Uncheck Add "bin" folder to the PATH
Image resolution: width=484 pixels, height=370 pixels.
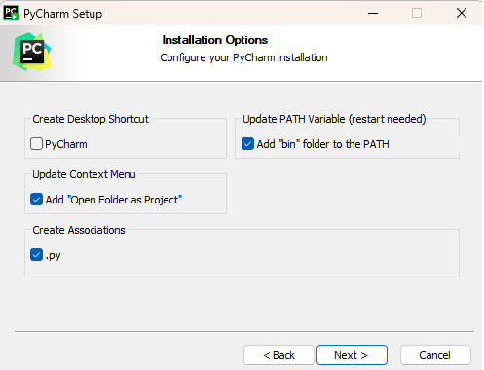[x=247, y=144]
